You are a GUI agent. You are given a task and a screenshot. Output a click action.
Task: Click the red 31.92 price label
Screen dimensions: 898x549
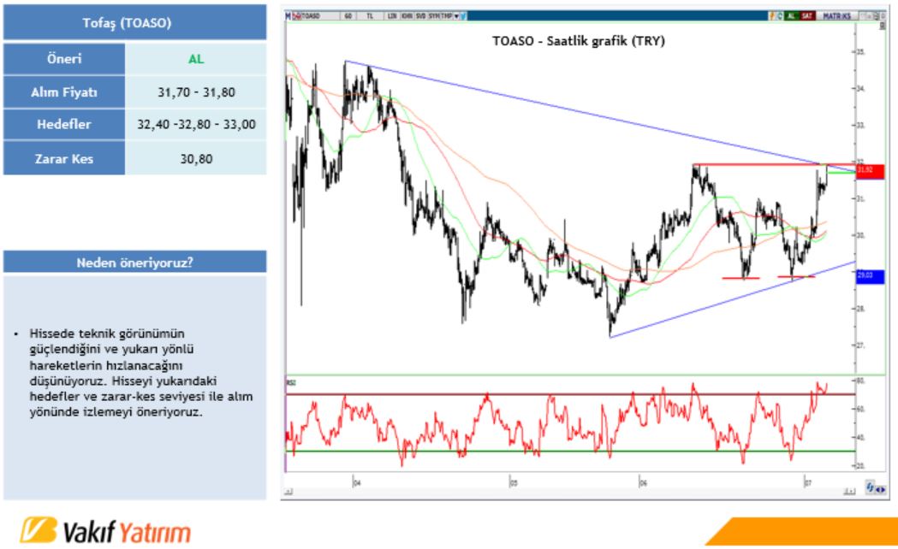870,170
